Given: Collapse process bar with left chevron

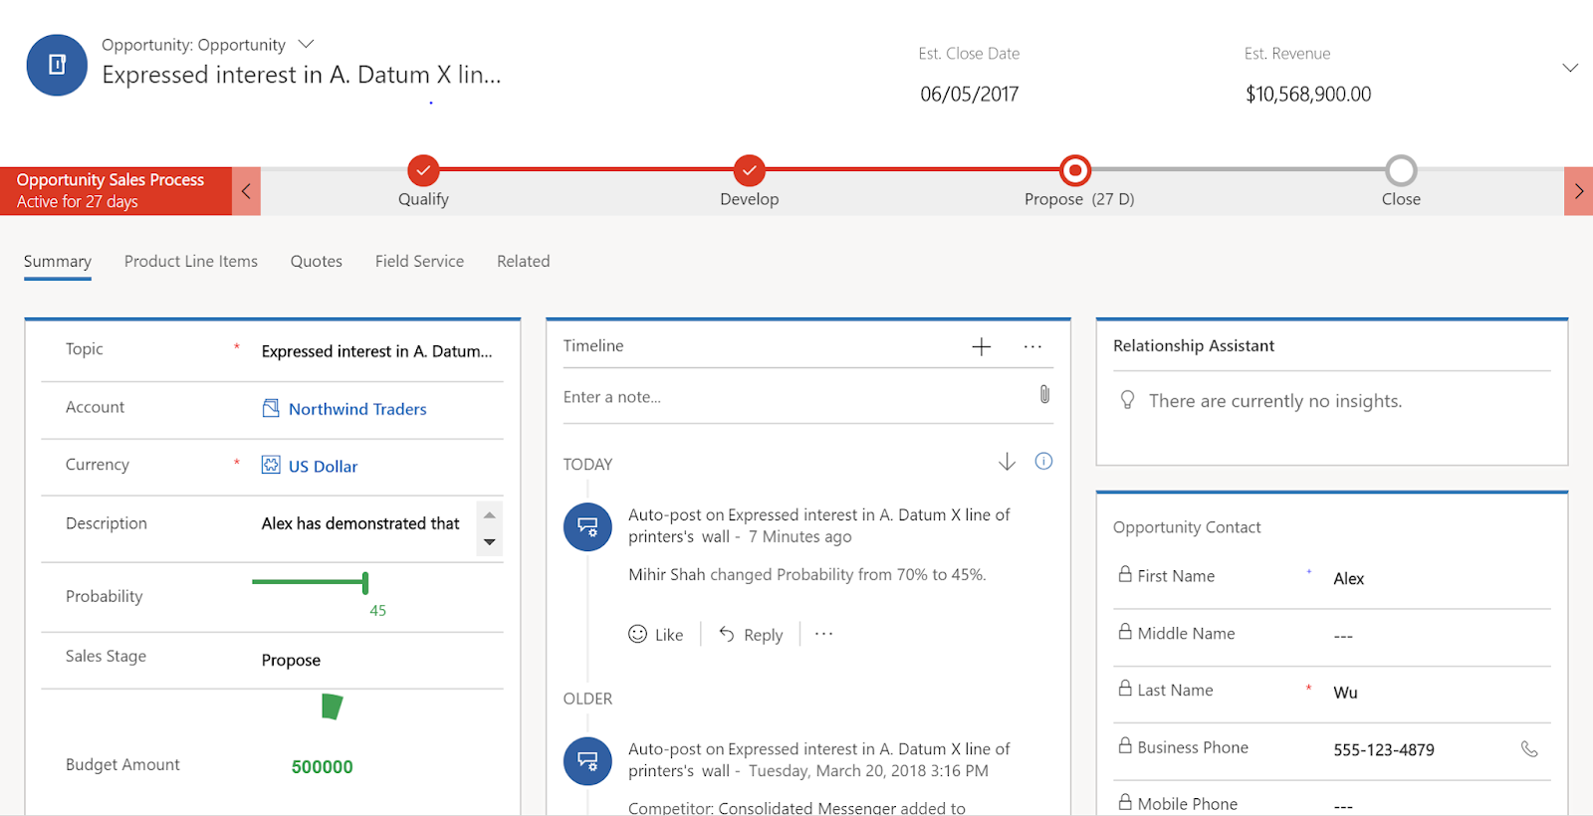Looking at the screenshot, I should [246, 191].
